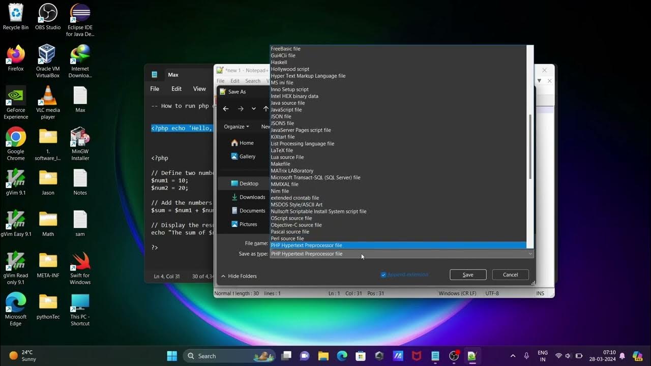Open File Explorer from taskbar
The height and width of the screenshot is (366, 651).
(323, 356)
